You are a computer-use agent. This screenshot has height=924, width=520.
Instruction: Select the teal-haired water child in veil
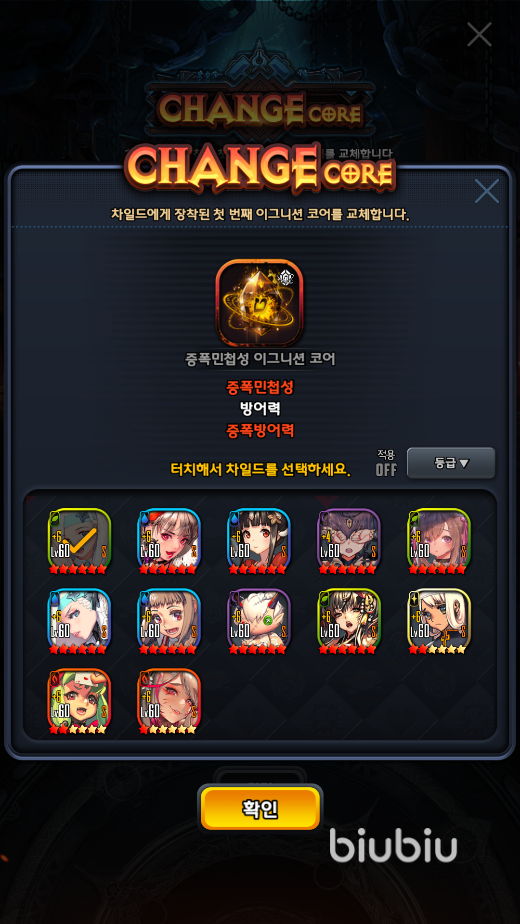click(x=79, y=621)
